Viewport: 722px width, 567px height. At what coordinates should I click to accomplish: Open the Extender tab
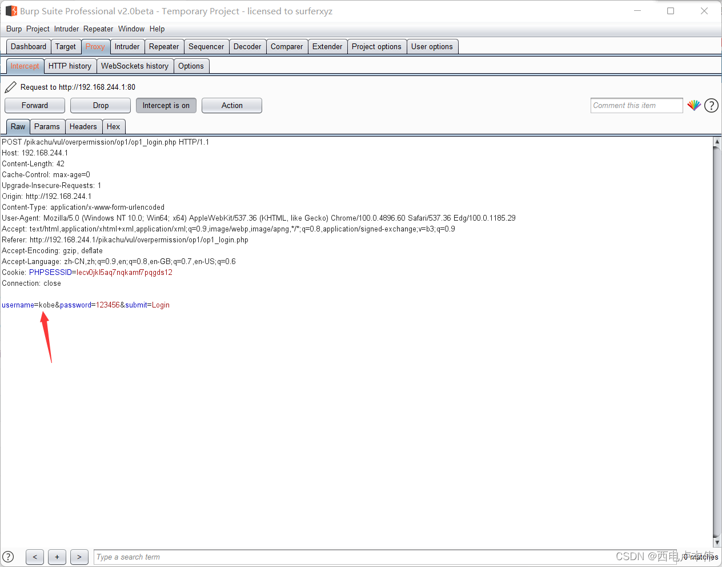pos(327,47)
